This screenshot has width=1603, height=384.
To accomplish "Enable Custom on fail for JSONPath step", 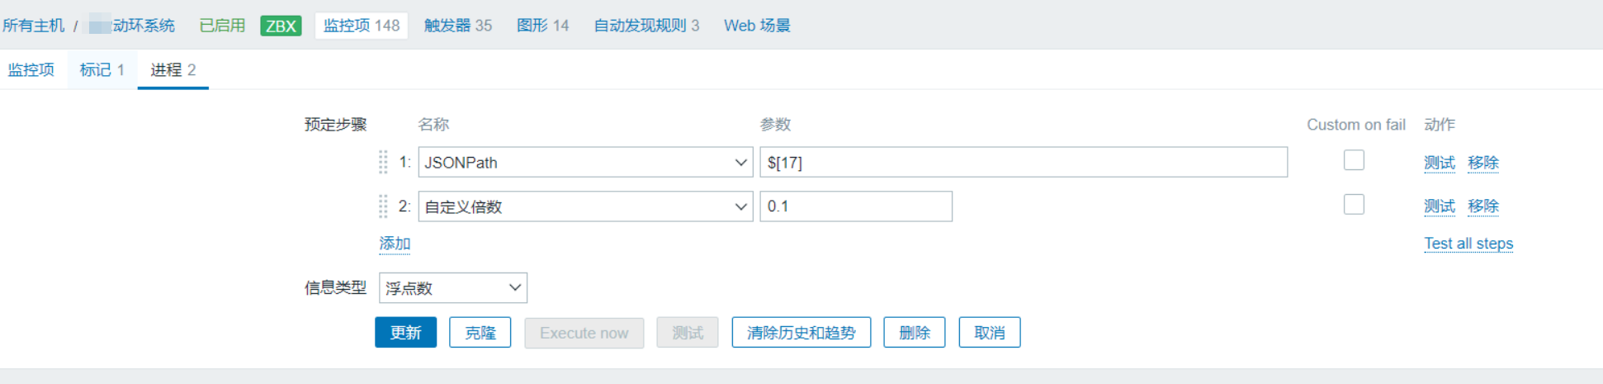I will tap(1354, 160).
